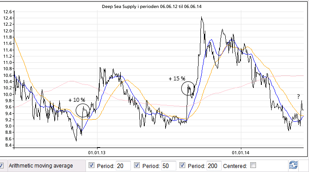Click the Centered label text
The height and width of the screenshot is (172, 309).
pos(235,166)
